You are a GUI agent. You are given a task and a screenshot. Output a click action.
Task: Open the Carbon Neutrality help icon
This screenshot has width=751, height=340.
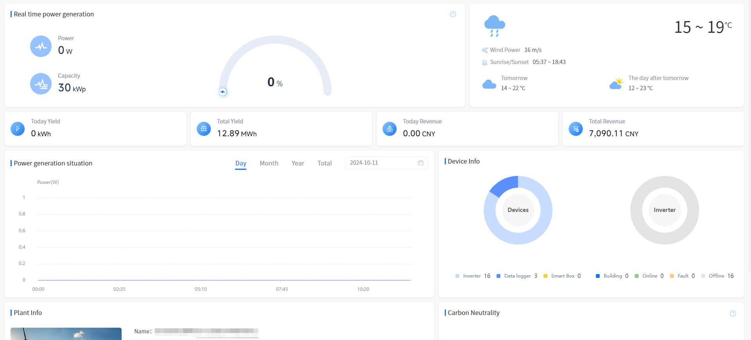733,313
